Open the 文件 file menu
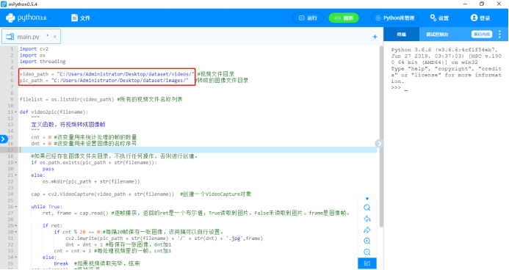 (x=82, y=18)
